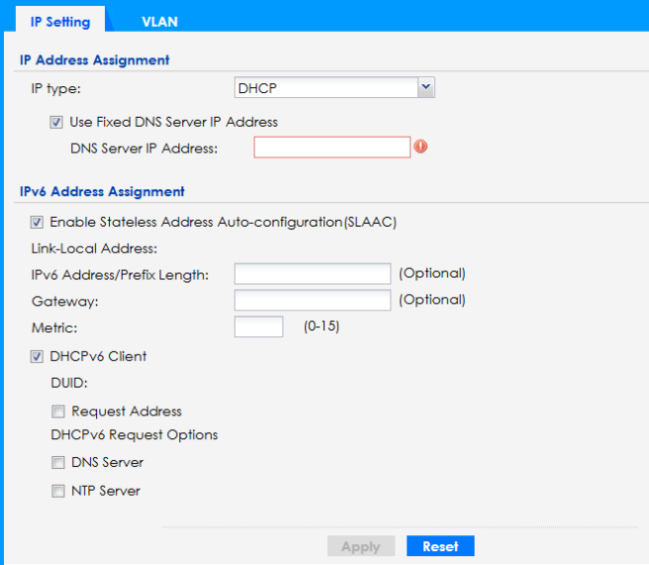Disable Stateless Address Auto-configuration (SLAAC) checkbox
The width and height of the screenshot is (649, 565).
[x=38, y=222]
